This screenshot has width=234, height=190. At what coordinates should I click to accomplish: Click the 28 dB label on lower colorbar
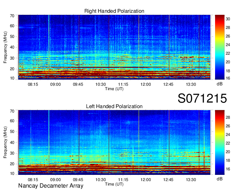pos(228,117)
